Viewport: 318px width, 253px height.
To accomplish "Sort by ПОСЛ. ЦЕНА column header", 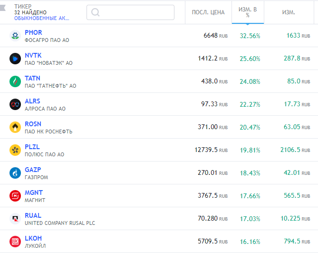I will (208, 12).
